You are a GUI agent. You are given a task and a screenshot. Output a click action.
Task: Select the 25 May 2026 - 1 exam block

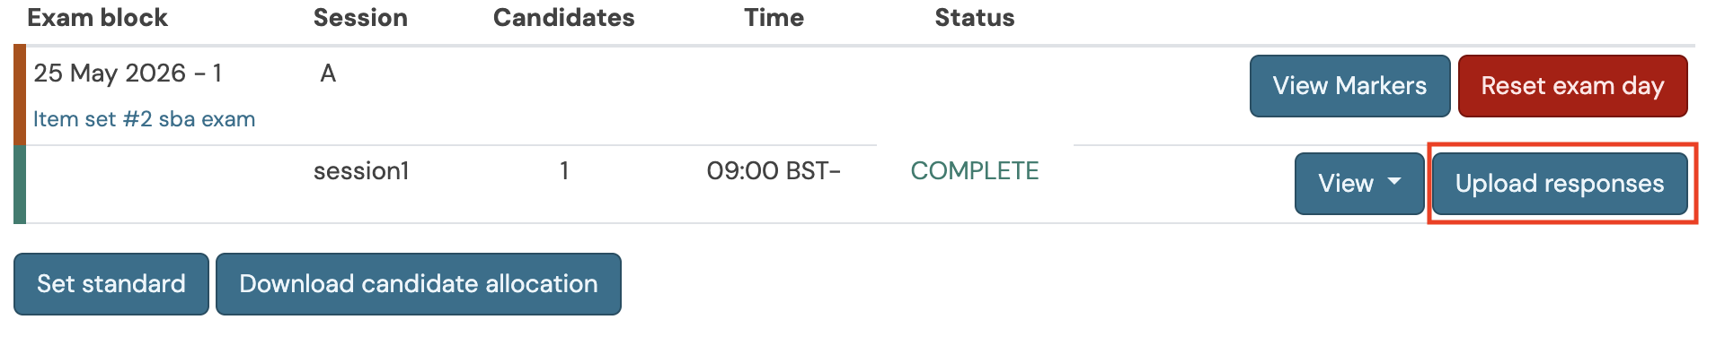click(128, 73)
